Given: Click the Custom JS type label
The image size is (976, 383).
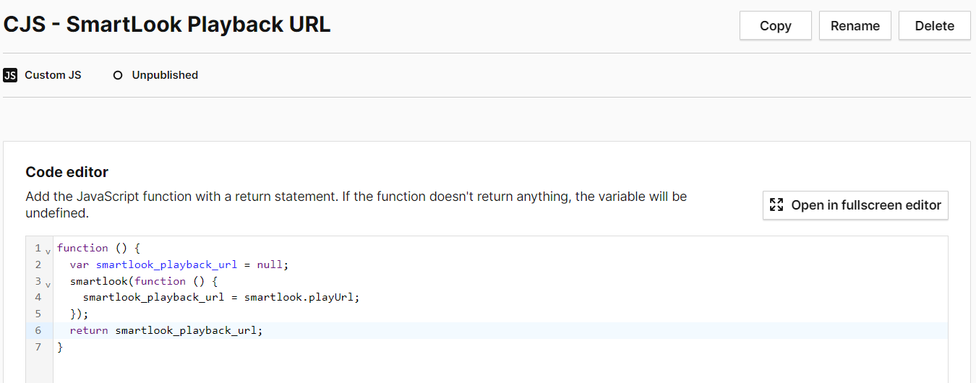Looking at the screenshot, I should tap(53, 75).
